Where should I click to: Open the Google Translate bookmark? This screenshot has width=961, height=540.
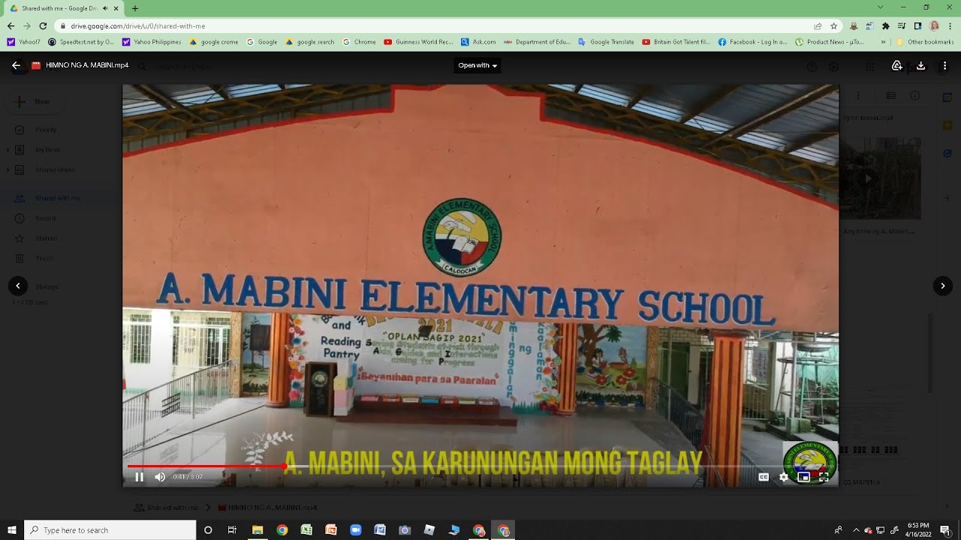point(607,42)
